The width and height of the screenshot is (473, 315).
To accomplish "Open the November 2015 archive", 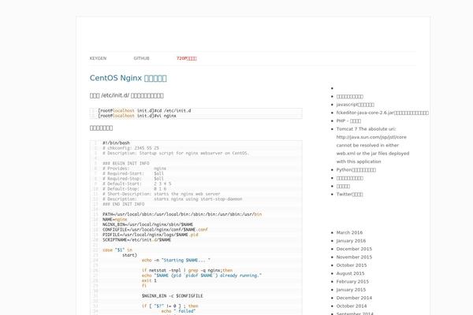I will (354, 257).
